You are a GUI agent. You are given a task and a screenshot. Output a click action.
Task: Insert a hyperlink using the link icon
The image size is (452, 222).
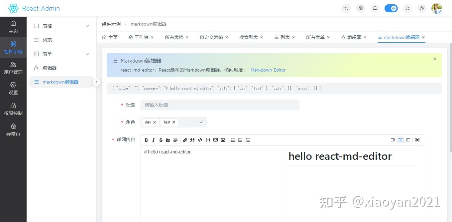[185, 140]
